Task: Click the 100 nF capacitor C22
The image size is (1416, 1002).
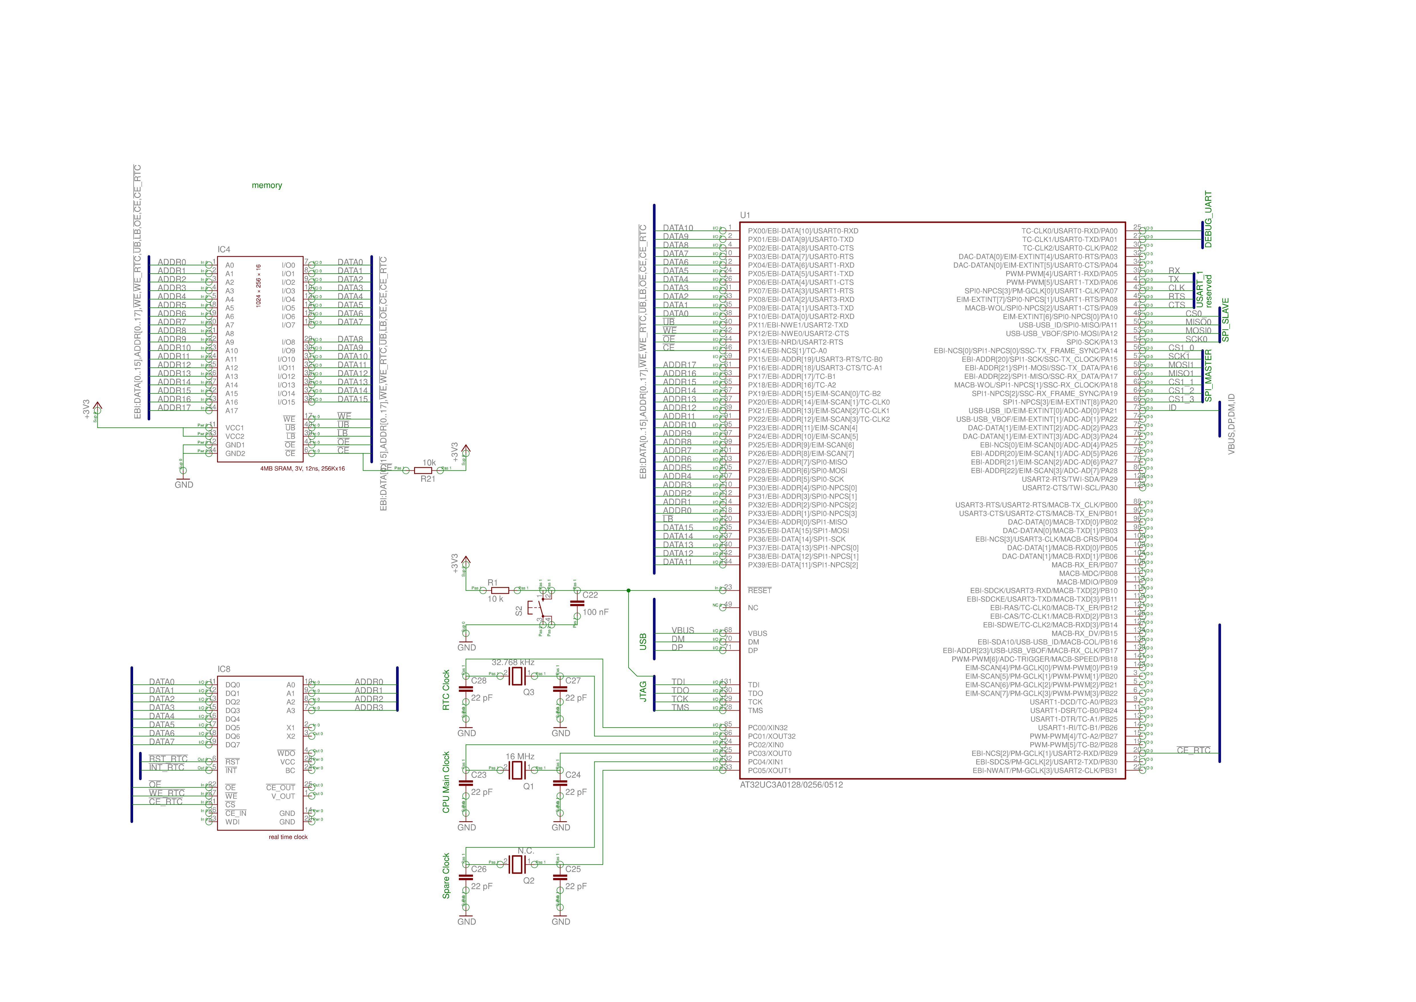Action: (x=577, y=604)
